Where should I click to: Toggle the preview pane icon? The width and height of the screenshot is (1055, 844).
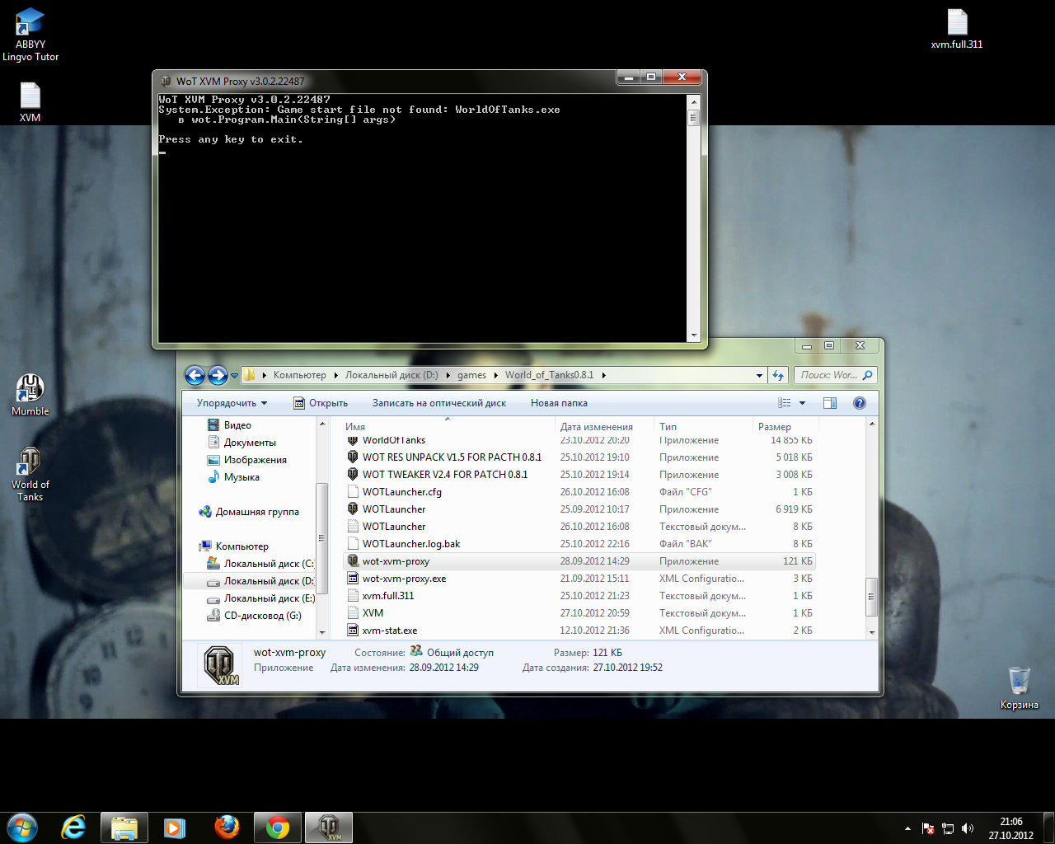[830, 403]
